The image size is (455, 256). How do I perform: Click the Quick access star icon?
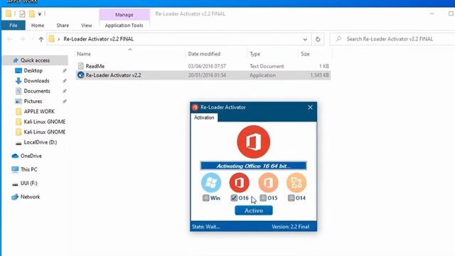[x=16, y=60]
